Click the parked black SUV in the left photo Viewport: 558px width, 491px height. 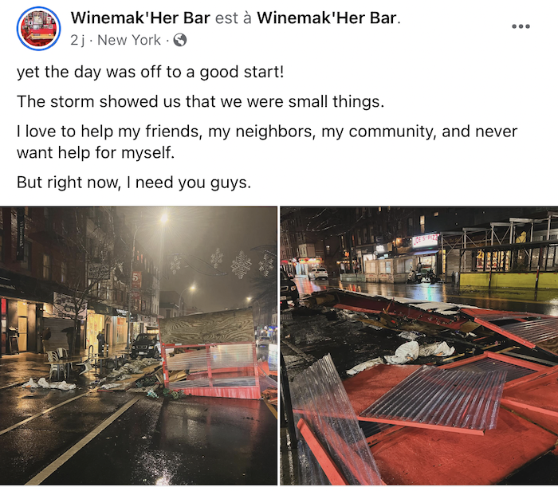coord(146,345)
